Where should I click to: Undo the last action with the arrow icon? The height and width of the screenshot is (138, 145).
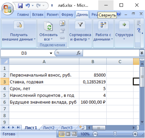tap(28, 6)
